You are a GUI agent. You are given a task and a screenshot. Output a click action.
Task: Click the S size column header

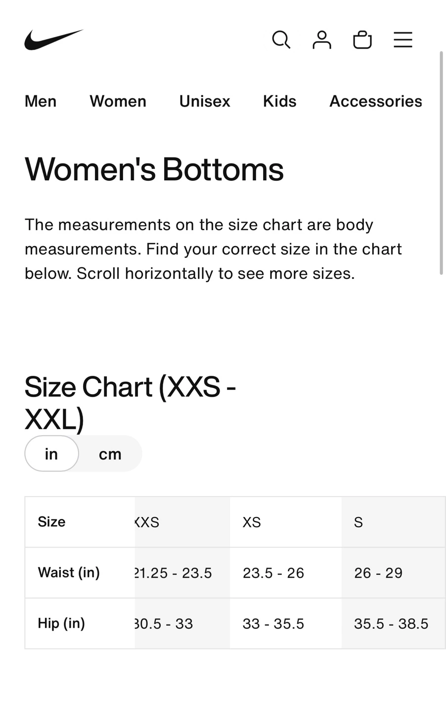358,522
